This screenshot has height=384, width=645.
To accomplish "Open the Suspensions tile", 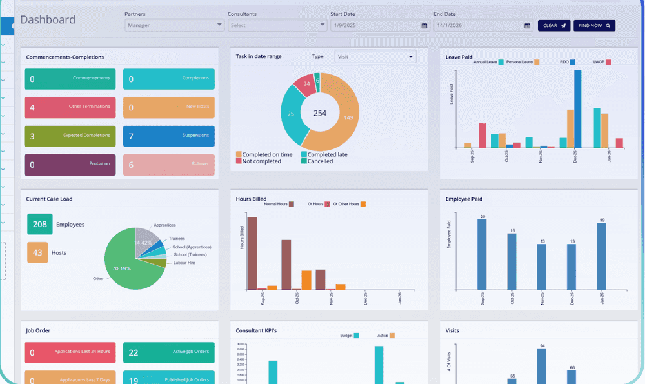I will 168,136.
